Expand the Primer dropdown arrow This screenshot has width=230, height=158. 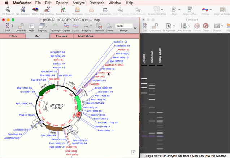point(211,10)
